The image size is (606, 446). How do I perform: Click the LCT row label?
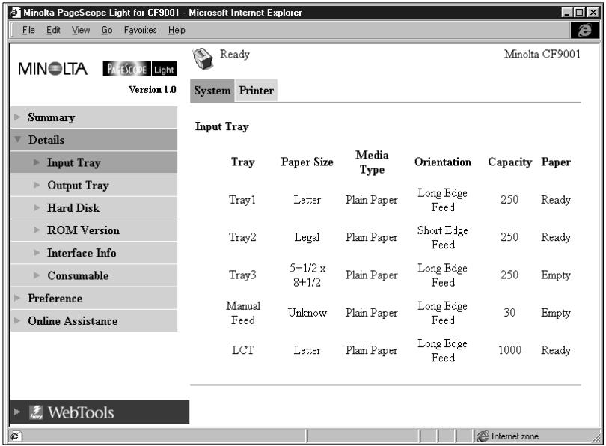pyautogui.click(x=242, y=350)
